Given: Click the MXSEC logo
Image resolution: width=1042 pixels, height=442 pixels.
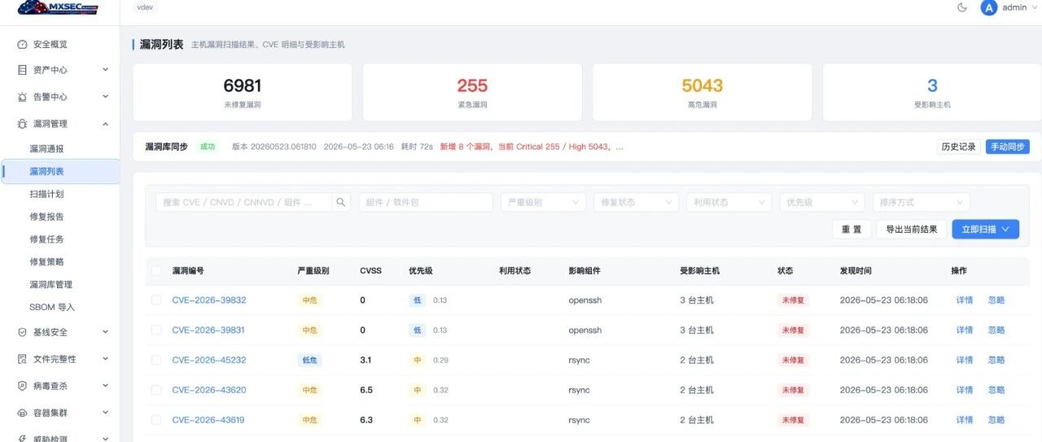Looking at the screenshot, I should tap(58, 7).
